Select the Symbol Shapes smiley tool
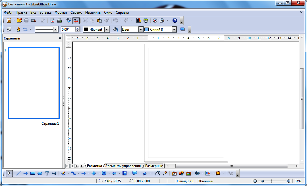 (x=104, y=173)
